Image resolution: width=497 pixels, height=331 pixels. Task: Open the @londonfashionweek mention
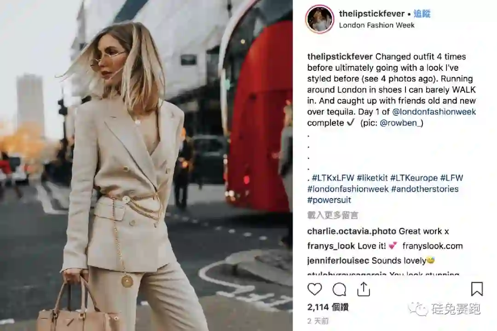[x=434, y=112]
